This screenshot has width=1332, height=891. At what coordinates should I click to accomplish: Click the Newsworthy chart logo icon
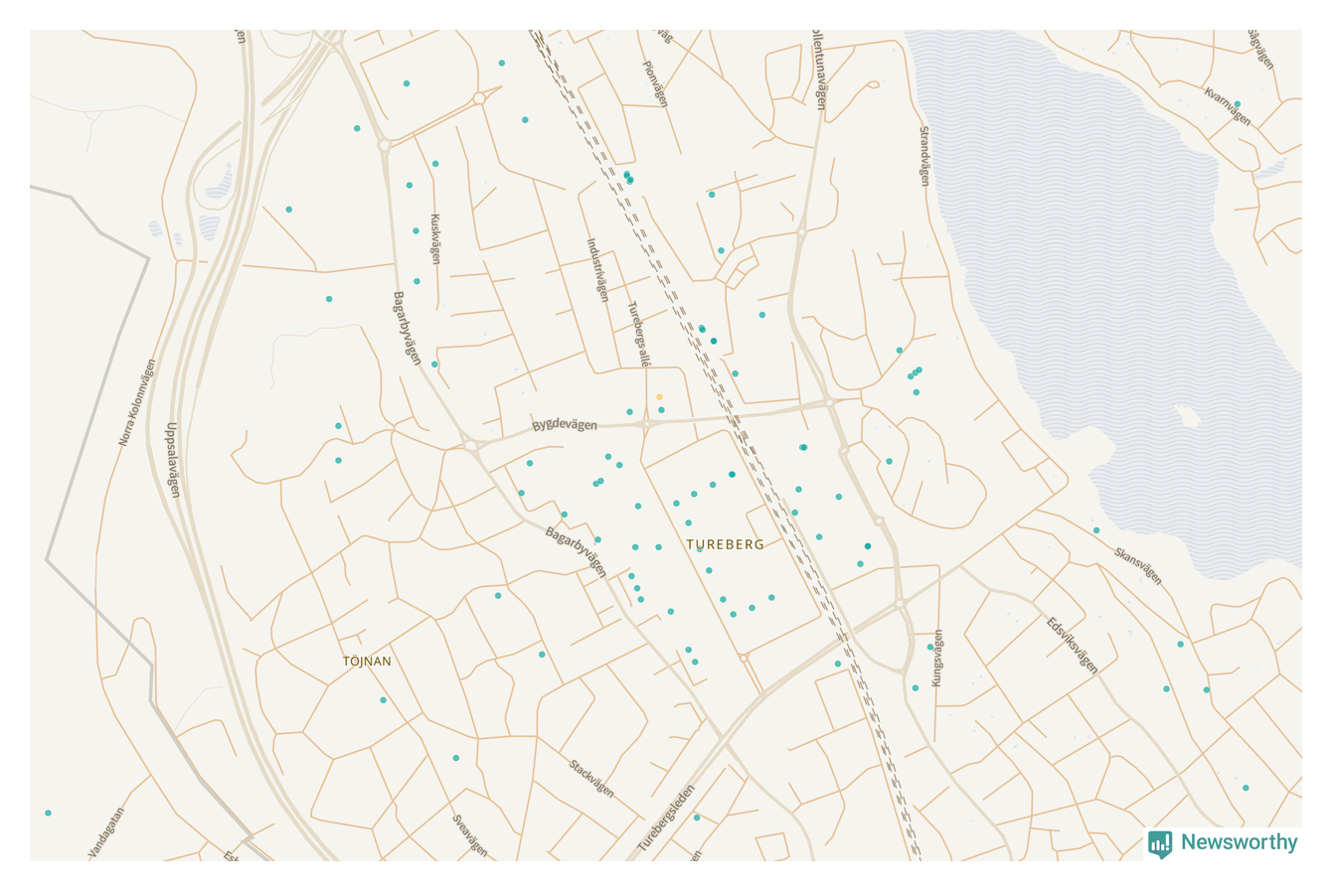[1159, 843]
